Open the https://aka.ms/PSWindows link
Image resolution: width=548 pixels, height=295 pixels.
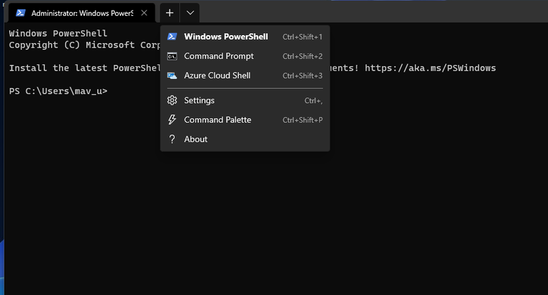coord(430,68)
